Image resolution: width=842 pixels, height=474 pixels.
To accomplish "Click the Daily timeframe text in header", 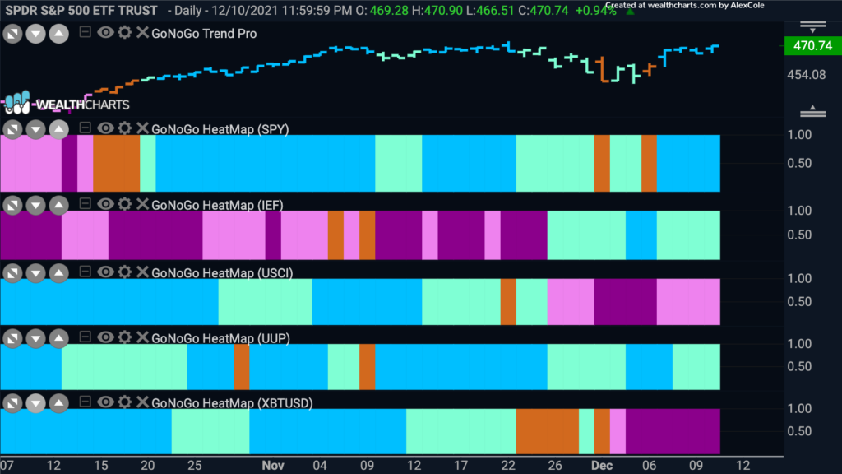I will pyautogui.click(x=188, y=10).
